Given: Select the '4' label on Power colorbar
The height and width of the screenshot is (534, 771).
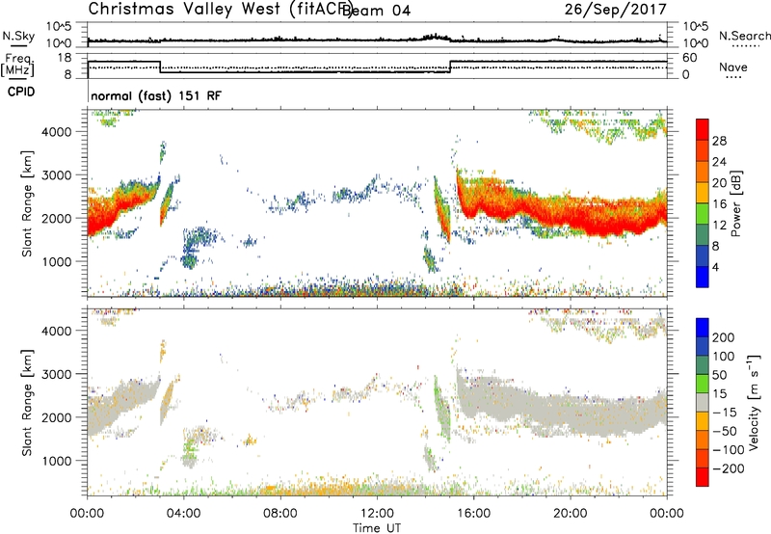Looking at the screenshot, I should click(x=715, y=267).
